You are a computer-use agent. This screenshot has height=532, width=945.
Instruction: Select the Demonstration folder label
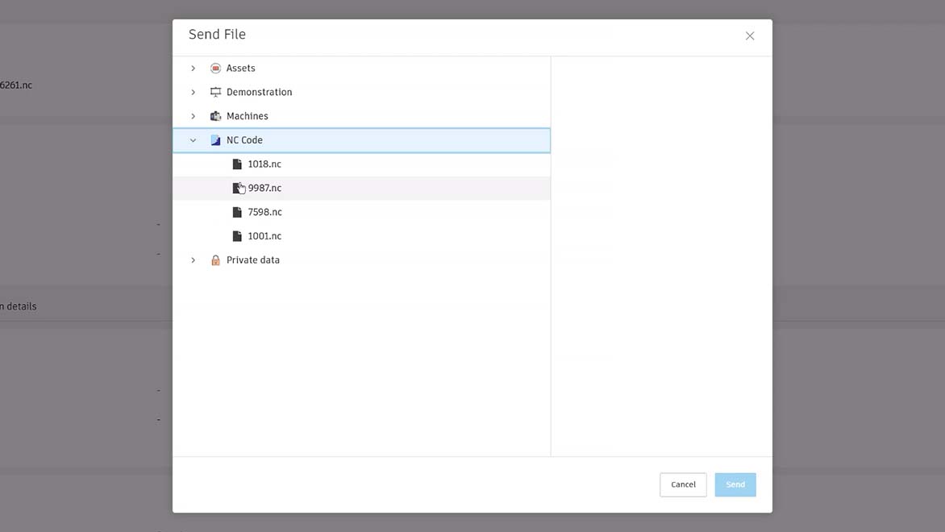tap(259, 93)
